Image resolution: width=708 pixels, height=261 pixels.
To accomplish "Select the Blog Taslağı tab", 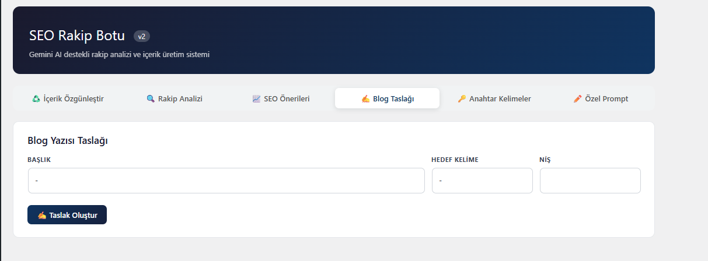I will pos(387,98).
